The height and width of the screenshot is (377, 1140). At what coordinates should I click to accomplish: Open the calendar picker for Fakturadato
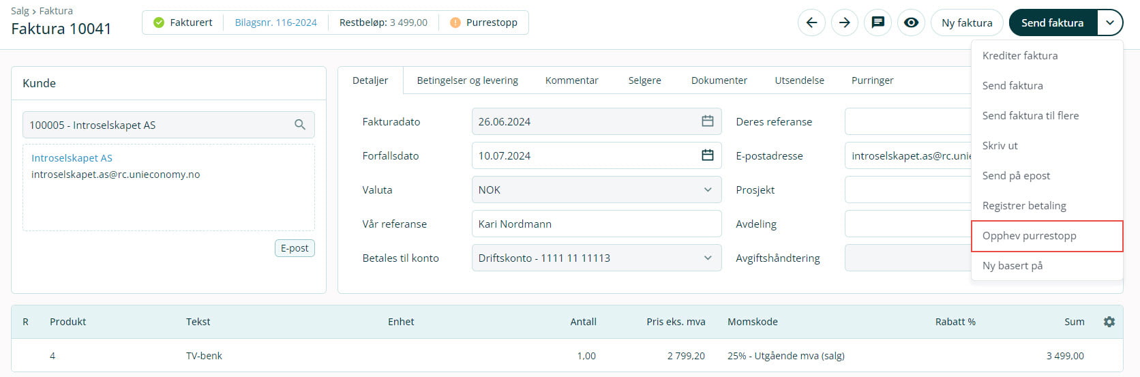point(707,121)
